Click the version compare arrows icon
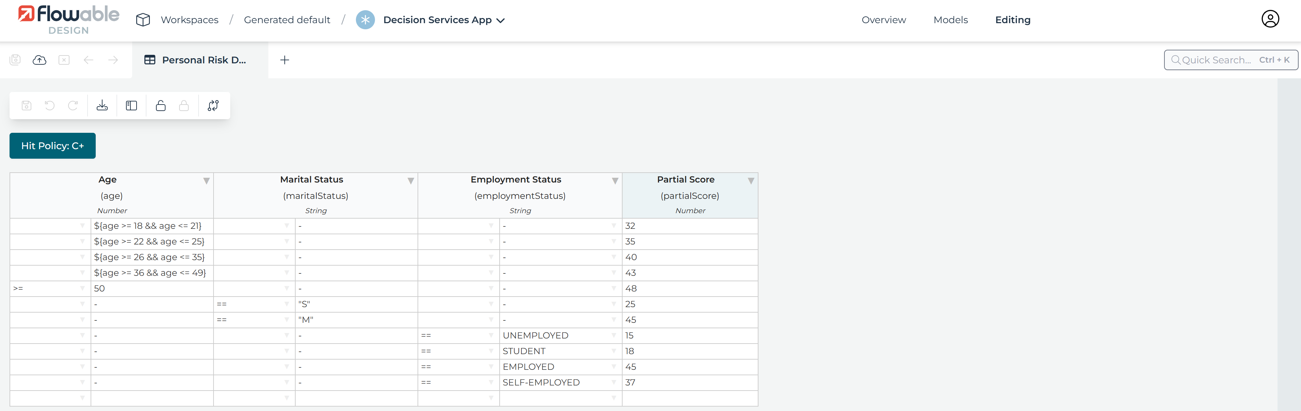The image size is (1301, 411). (x=213, y=106)
